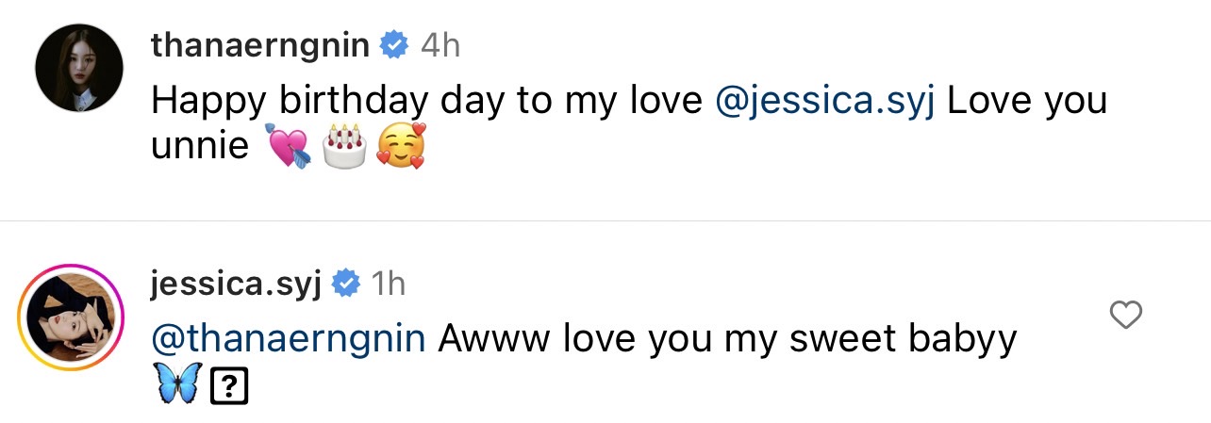Like jessica.syj's reply with the heart
The height and width of the screenshot is (423, 1211).
point(1126,316)
